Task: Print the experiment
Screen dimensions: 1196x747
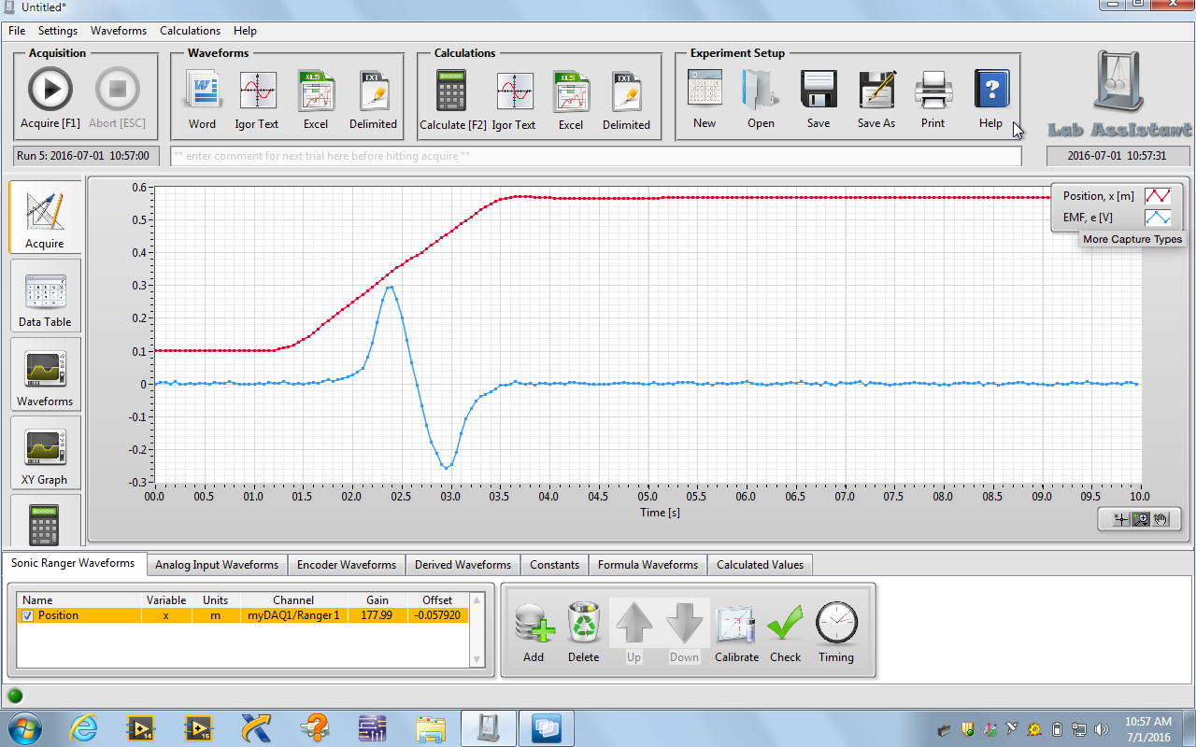Action: (933, 91)
